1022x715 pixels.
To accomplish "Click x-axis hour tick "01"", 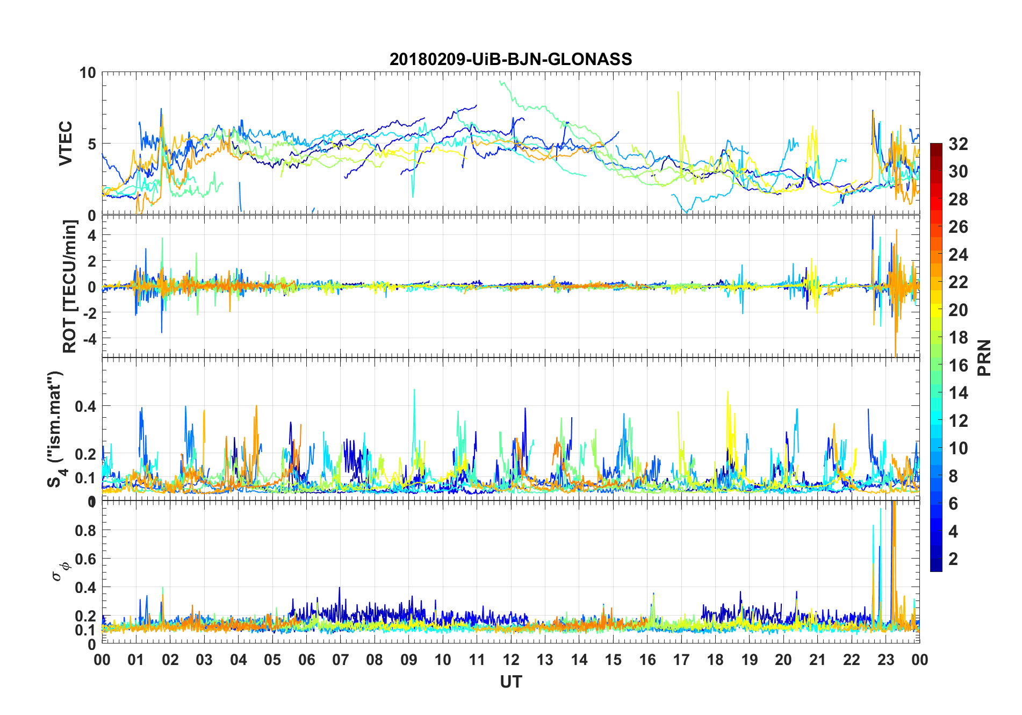I will [136, 660].
